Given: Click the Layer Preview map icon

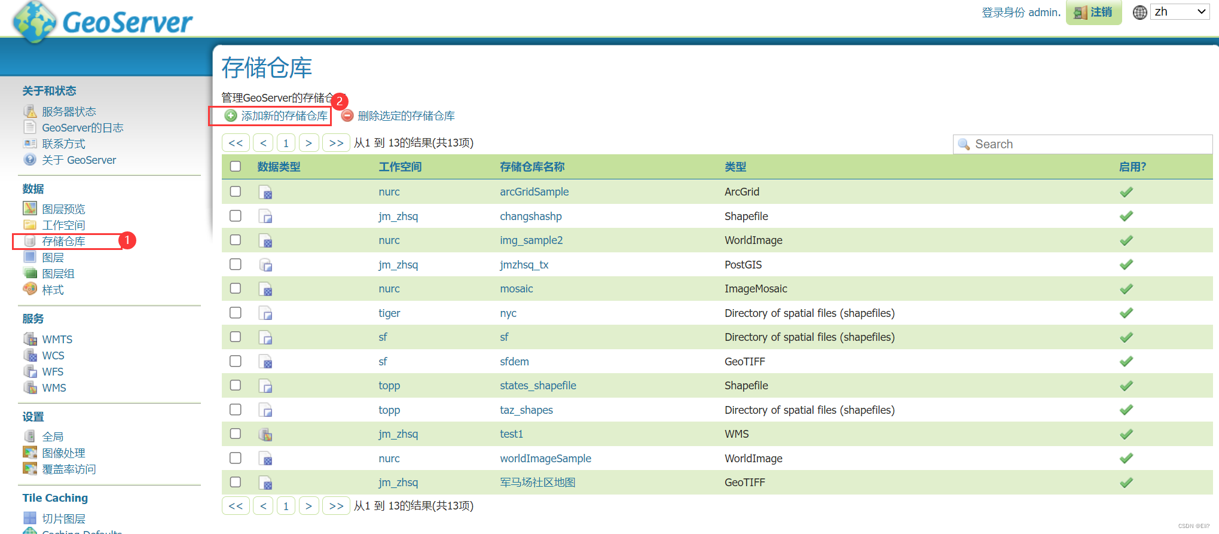Looking at the screenshot, I should click(30, 209).
